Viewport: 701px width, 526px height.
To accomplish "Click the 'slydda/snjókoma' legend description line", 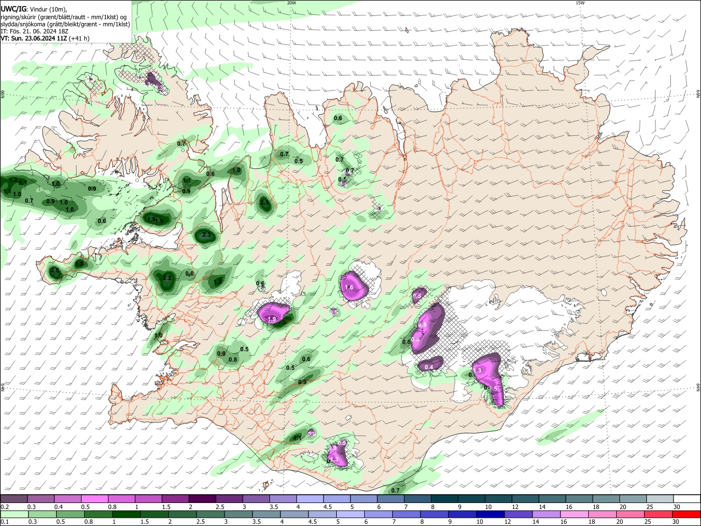I will (x=65, y=24).
